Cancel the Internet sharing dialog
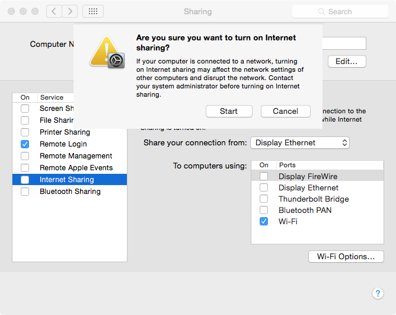 (285, 112)
